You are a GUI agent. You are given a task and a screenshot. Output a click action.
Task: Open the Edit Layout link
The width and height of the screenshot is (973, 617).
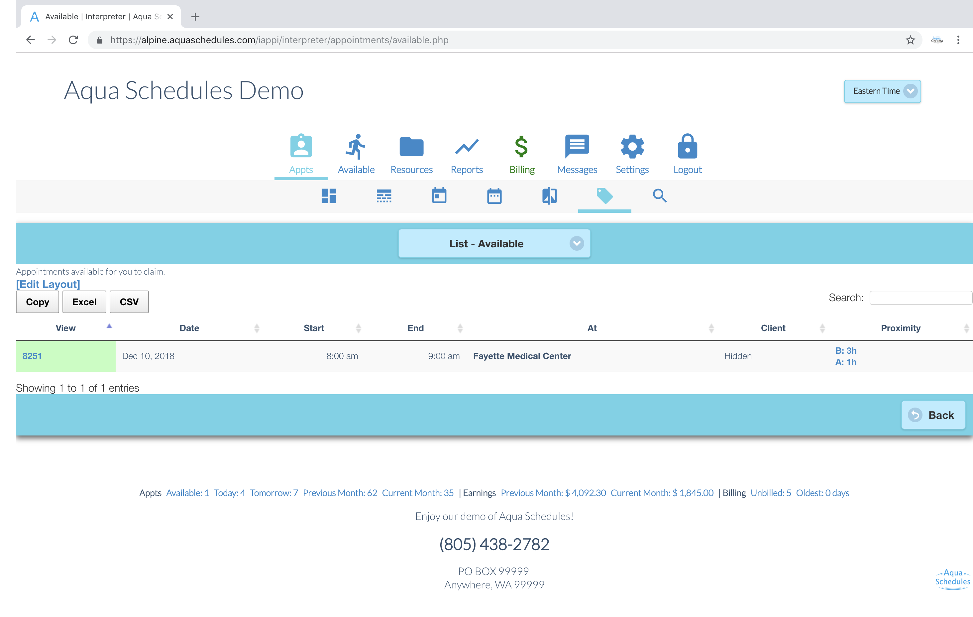pos(48,284)
